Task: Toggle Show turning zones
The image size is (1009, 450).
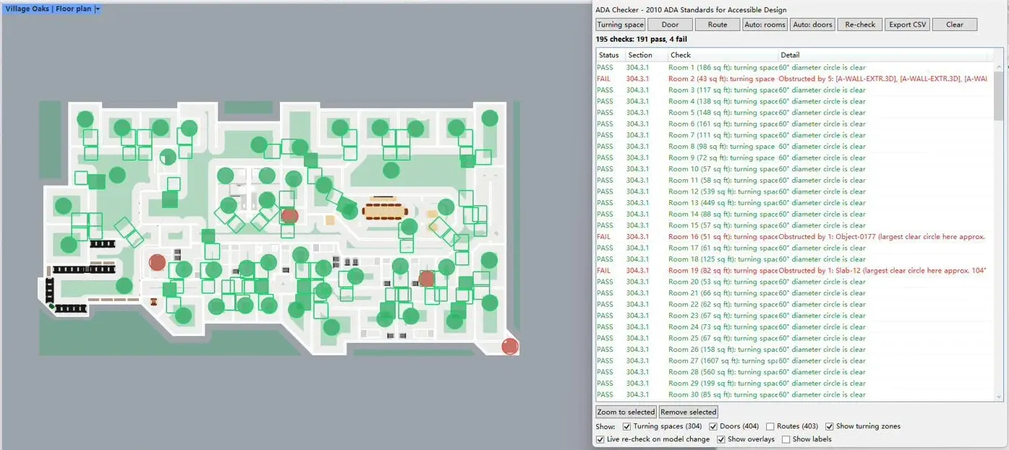Action: tap(830, 426)
